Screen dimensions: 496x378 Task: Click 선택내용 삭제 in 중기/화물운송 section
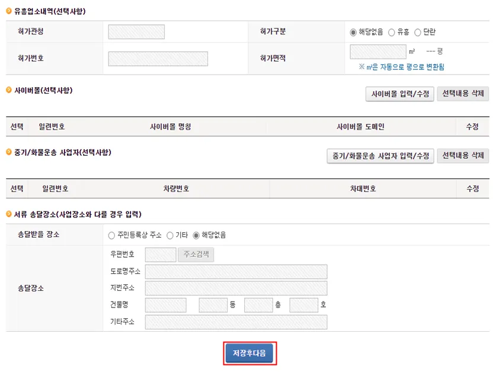[x=463, y=156]
